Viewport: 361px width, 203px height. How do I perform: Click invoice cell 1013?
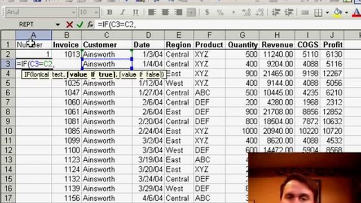67,54
